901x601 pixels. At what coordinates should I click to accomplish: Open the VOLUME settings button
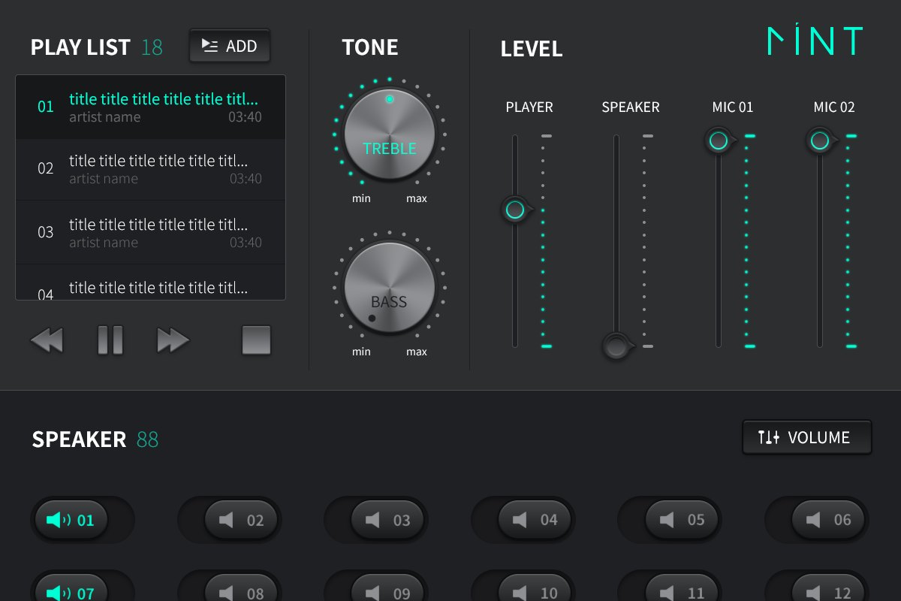coord(807,437)
